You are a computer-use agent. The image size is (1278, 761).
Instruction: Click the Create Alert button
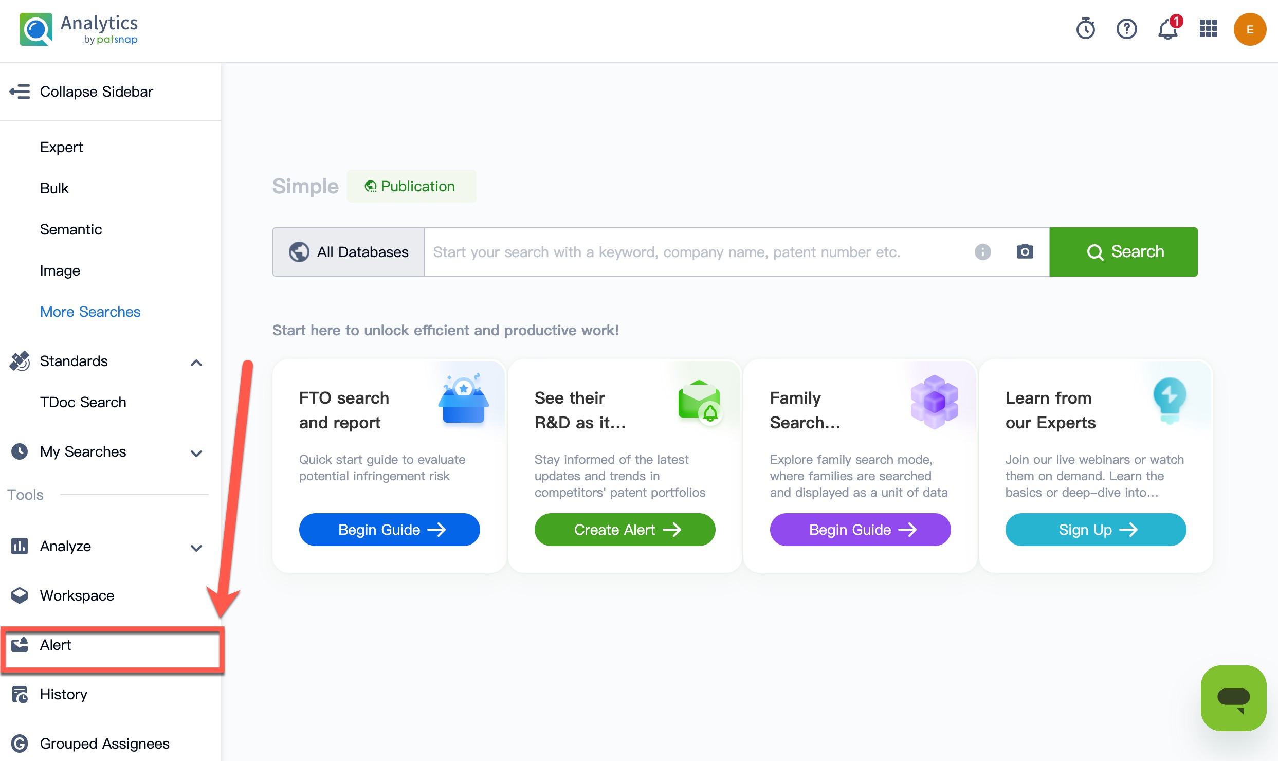[x=624, y=530]
